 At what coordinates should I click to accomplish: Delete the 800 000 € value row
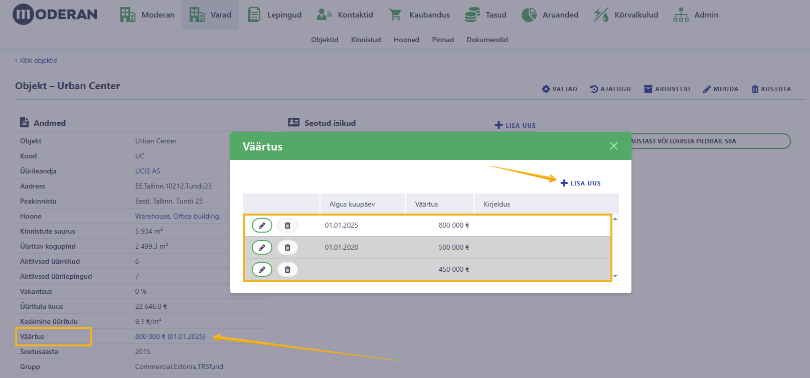point(287,226)
